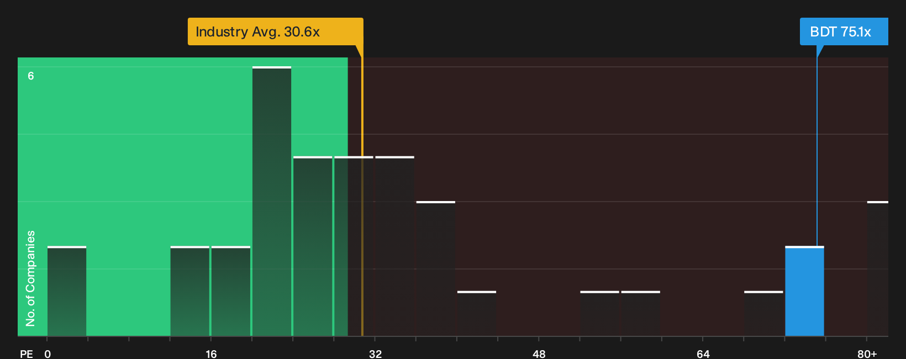906x359 pixels.
Task: Select the highlighted blue BDT histogram bar
Action: click(x=804, y=291)
